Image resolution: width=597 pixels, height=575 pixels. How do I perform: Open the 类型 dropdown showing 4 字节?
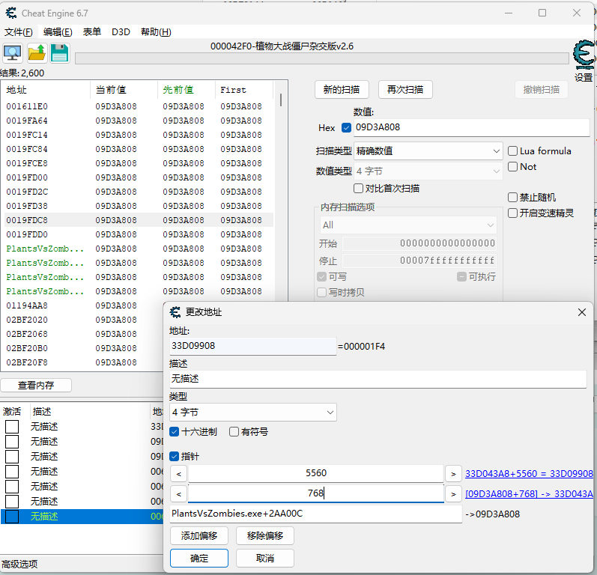(x=253, y=412)
